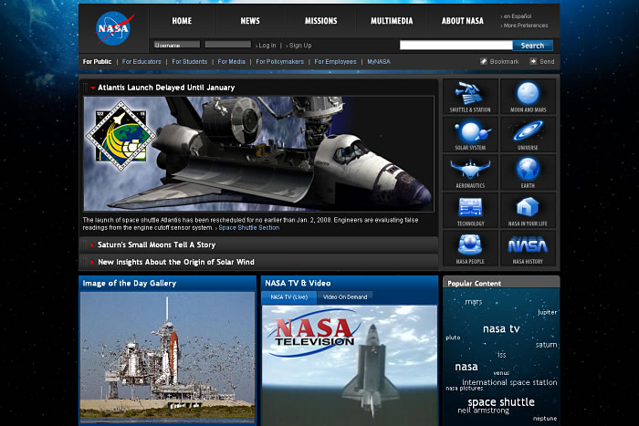Select the For Public audience link
Viewport: 639px width, 426px height.
coord(97,61)
